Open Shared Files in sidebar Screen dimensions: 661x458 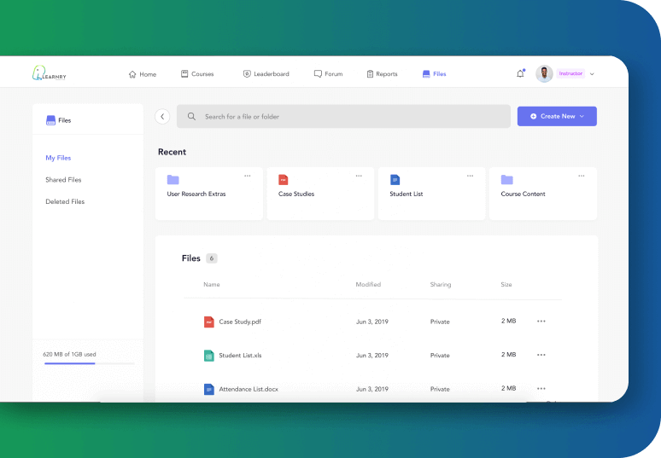coord(63,180)
